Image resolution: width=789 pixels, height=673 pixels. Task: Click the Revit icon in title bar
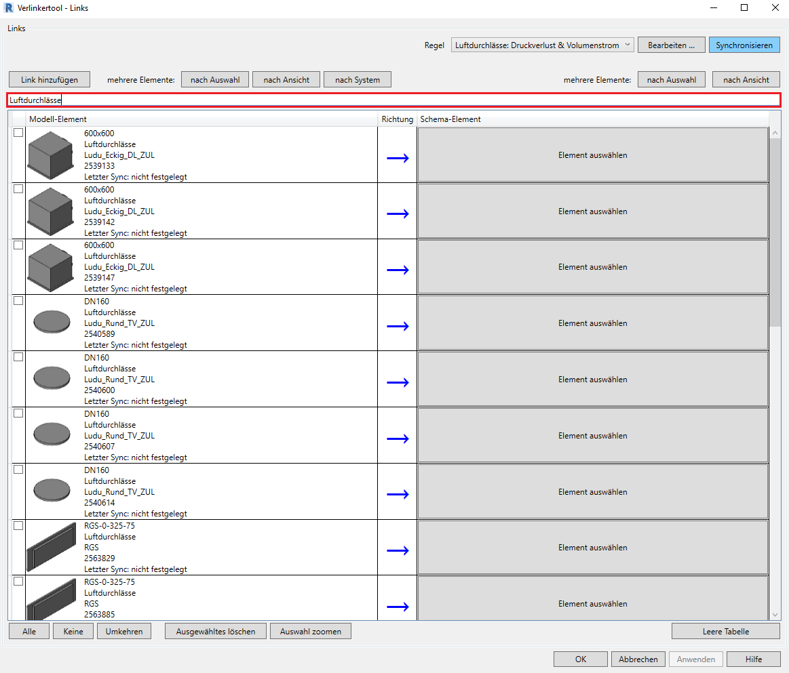pyautogui.click(x=9, y=8)
